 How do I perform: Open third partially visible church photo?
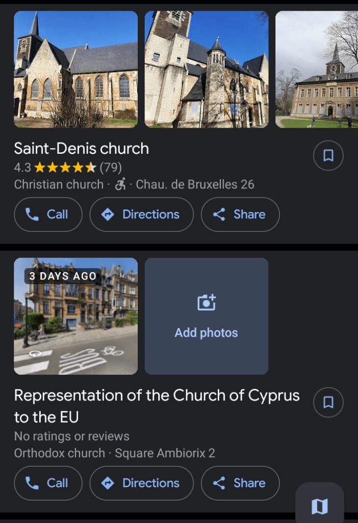pos(317,69)
